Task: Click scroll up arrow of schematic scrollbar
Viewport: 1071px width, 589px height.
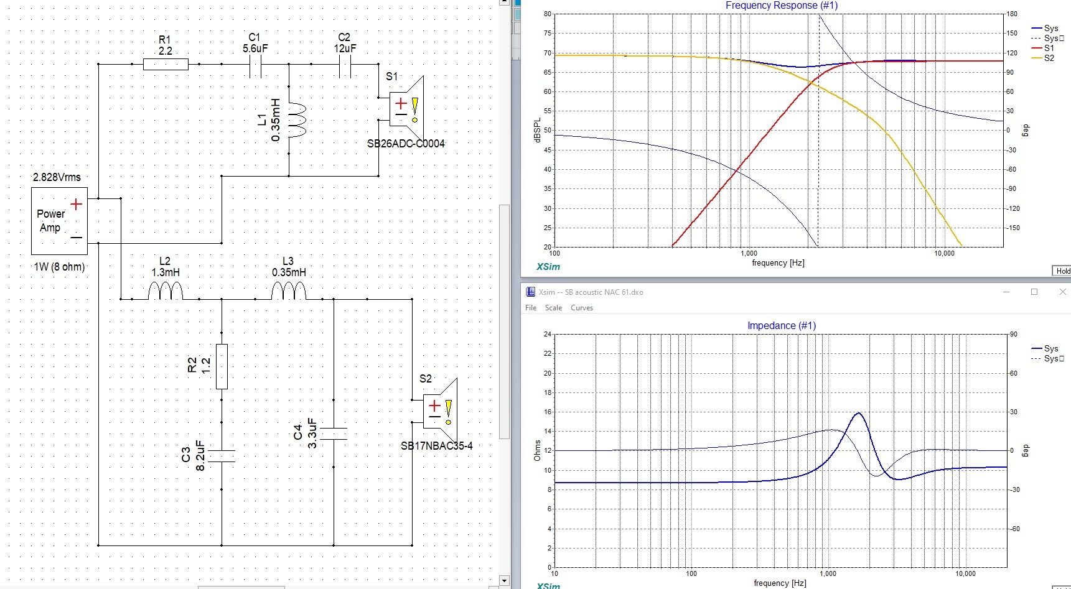Action: pos(504,3)
